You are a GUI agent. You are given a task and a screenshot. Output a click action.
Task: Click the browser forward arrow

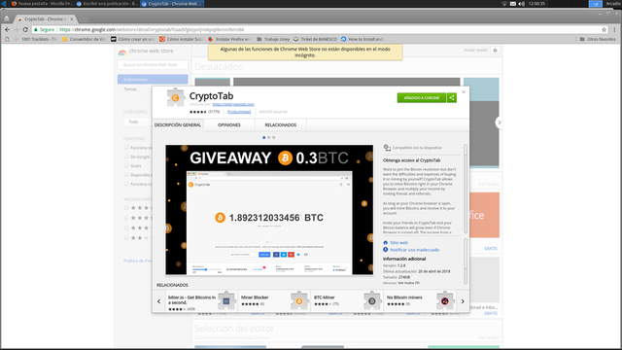coord(17,29)
